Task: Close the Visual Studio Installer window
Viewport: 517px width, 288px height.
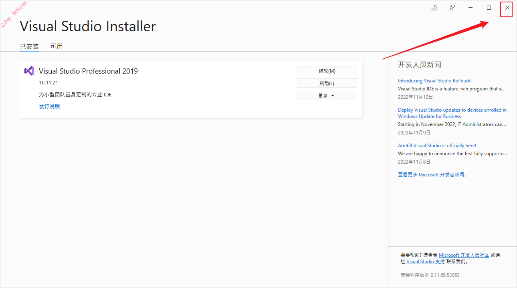Action: pyautogui.click(x=507, y=8)
